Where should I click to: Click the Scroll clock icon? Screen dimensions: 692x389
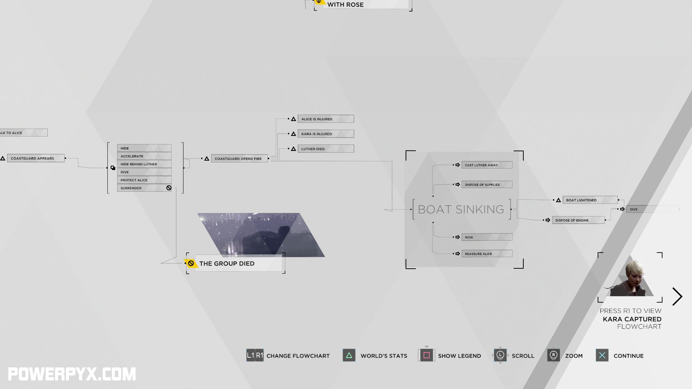tap(500, 355)
